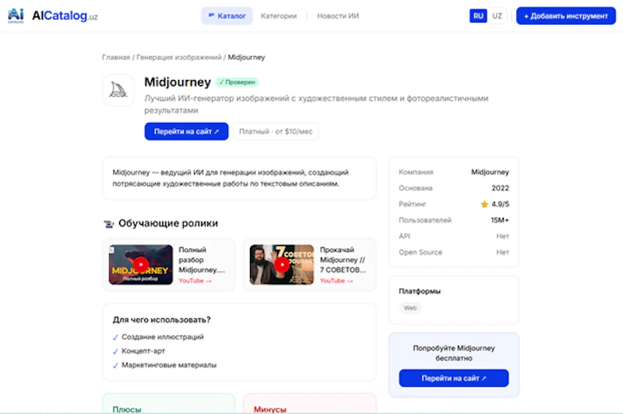Screen dimensions: 623x414
Task: Click the Концепт-арт list item
Action: click(x=143, y=351)
